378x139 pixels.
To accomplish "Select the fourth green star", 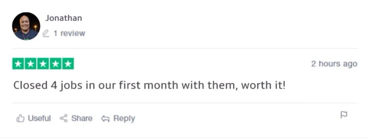I will point(56,64).
